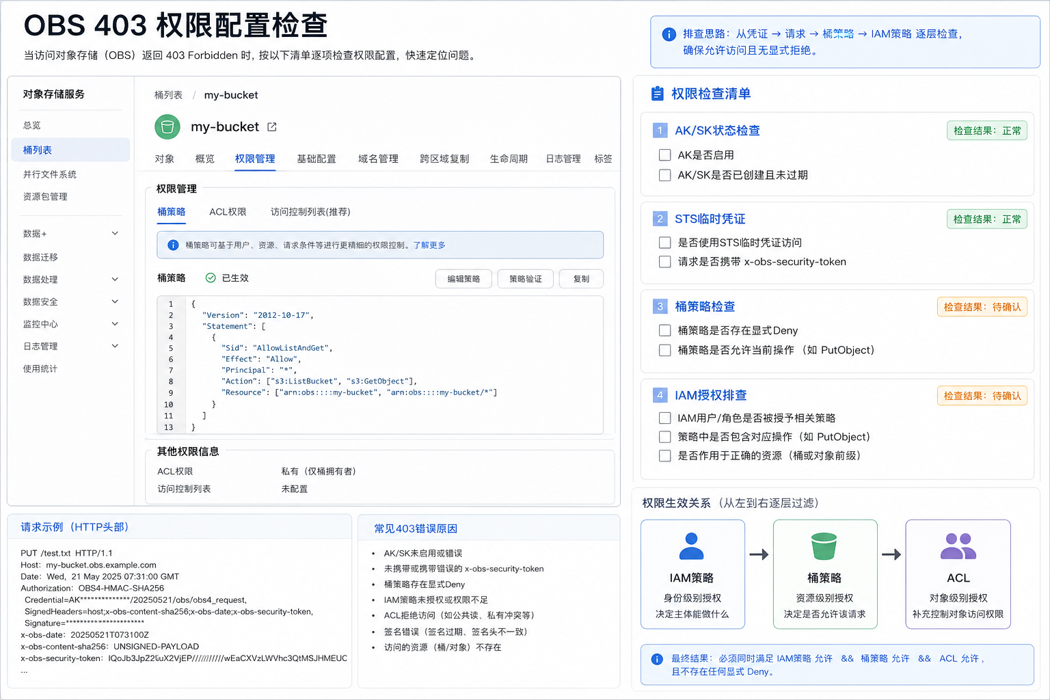The image size is (1050, 700).
Task: Click AK/SK状态检查 result badge 正常
Action: tap(987, 131)
